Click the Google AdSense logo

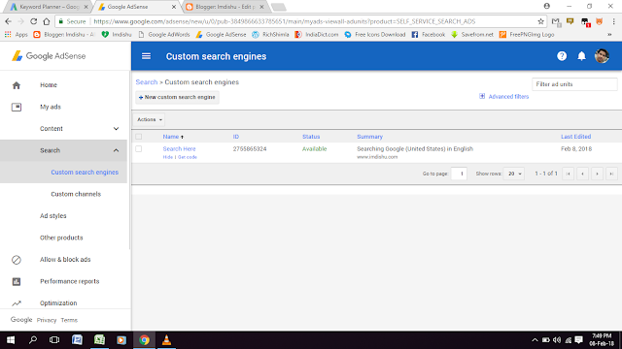tap(49, 56)
